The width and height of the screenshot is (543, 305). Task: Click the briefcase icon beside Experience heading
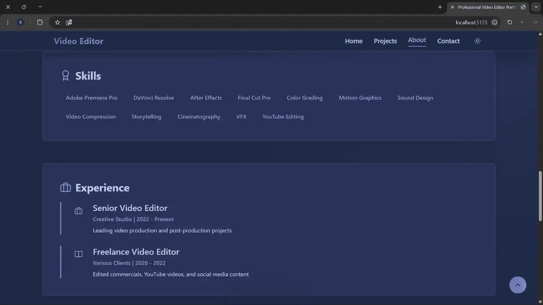click(x=66, y=188)
